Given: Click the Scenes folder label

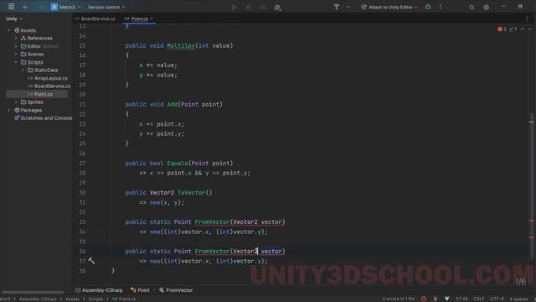Looking at the screenshot, I should (35, 54).
